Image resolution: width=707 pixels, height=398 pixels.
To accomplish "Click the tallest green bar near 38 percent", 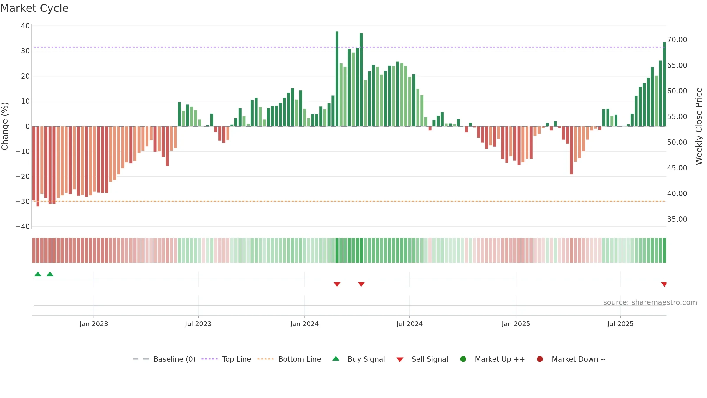I will point(337,79).
